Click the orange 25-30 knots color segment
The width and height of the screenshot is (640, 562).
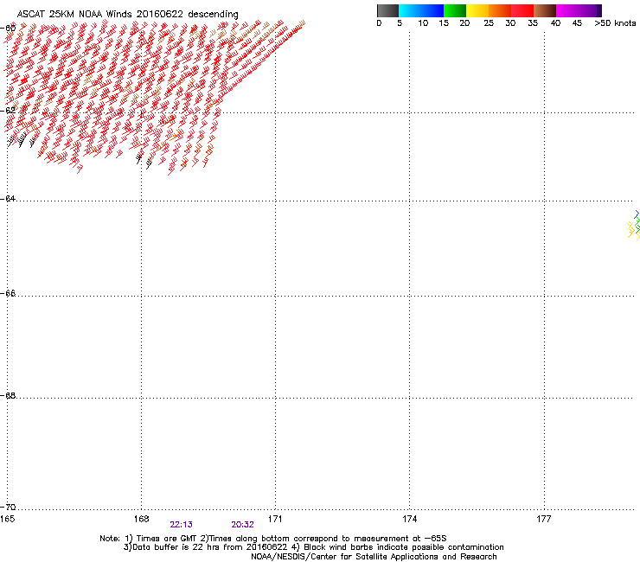pyautogui.click(x=500, y=10)
